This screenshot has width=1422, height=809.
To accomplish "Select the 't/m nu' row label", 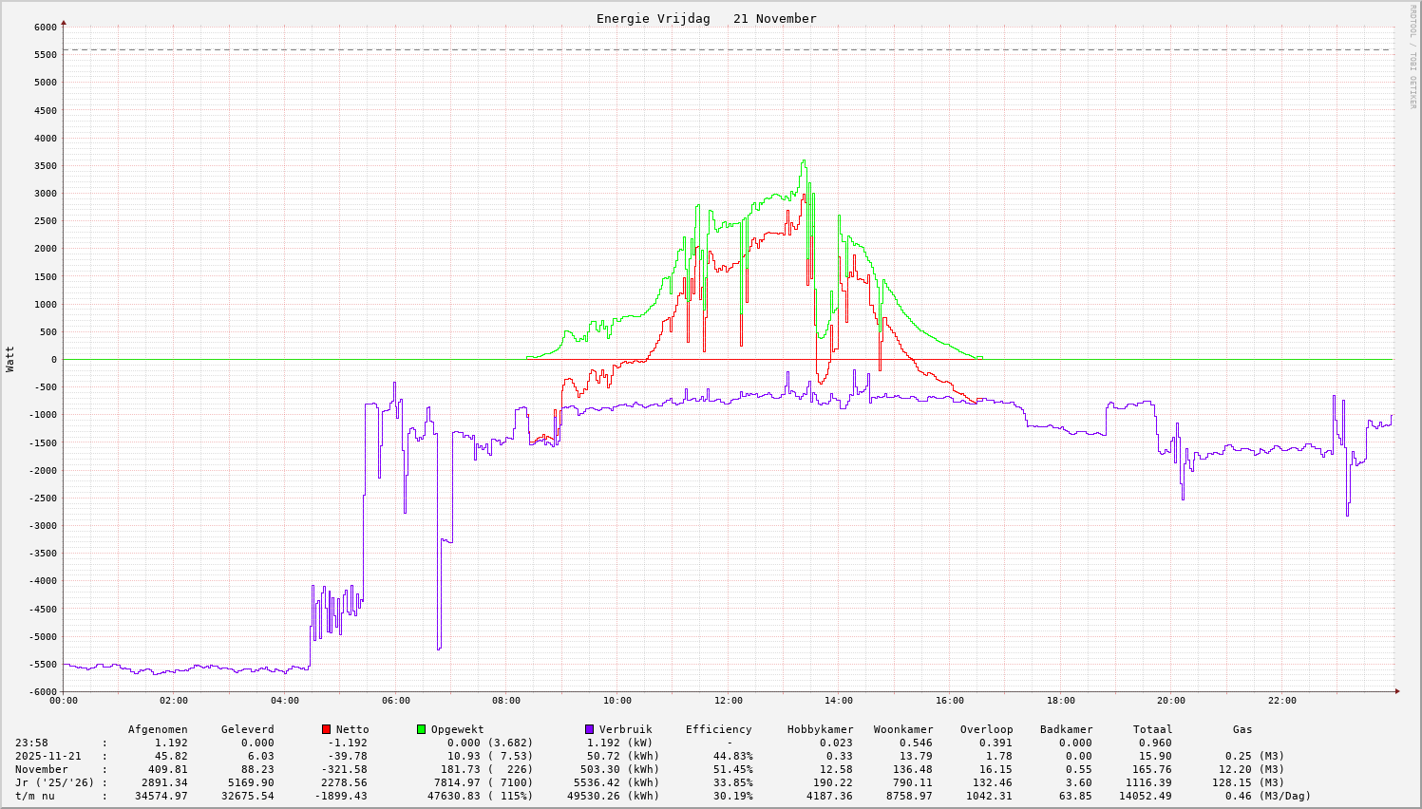I will point(34,796).
